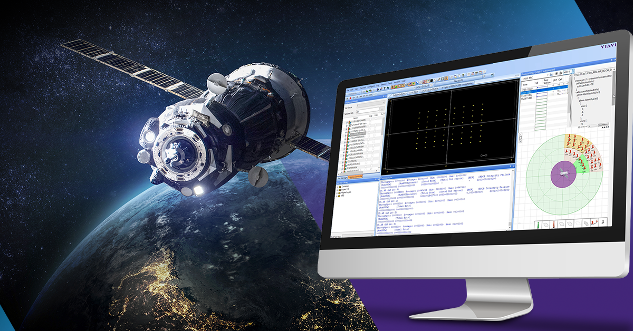Expand the Common node in Test Step Library
Image resolution: width=633 pixels, height=331 pixels.
click(339, 187)
